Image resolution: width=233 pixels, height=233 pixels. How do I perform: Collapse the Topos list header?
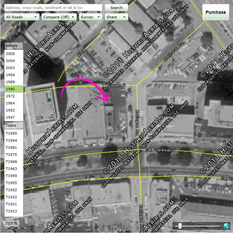tap(14, 125)
